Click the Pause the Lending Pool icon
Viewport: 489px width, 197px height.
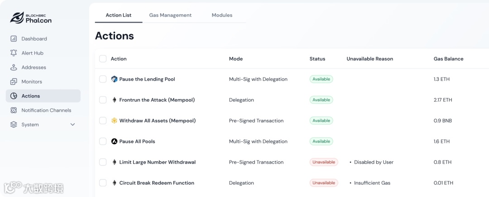(114, 79)
